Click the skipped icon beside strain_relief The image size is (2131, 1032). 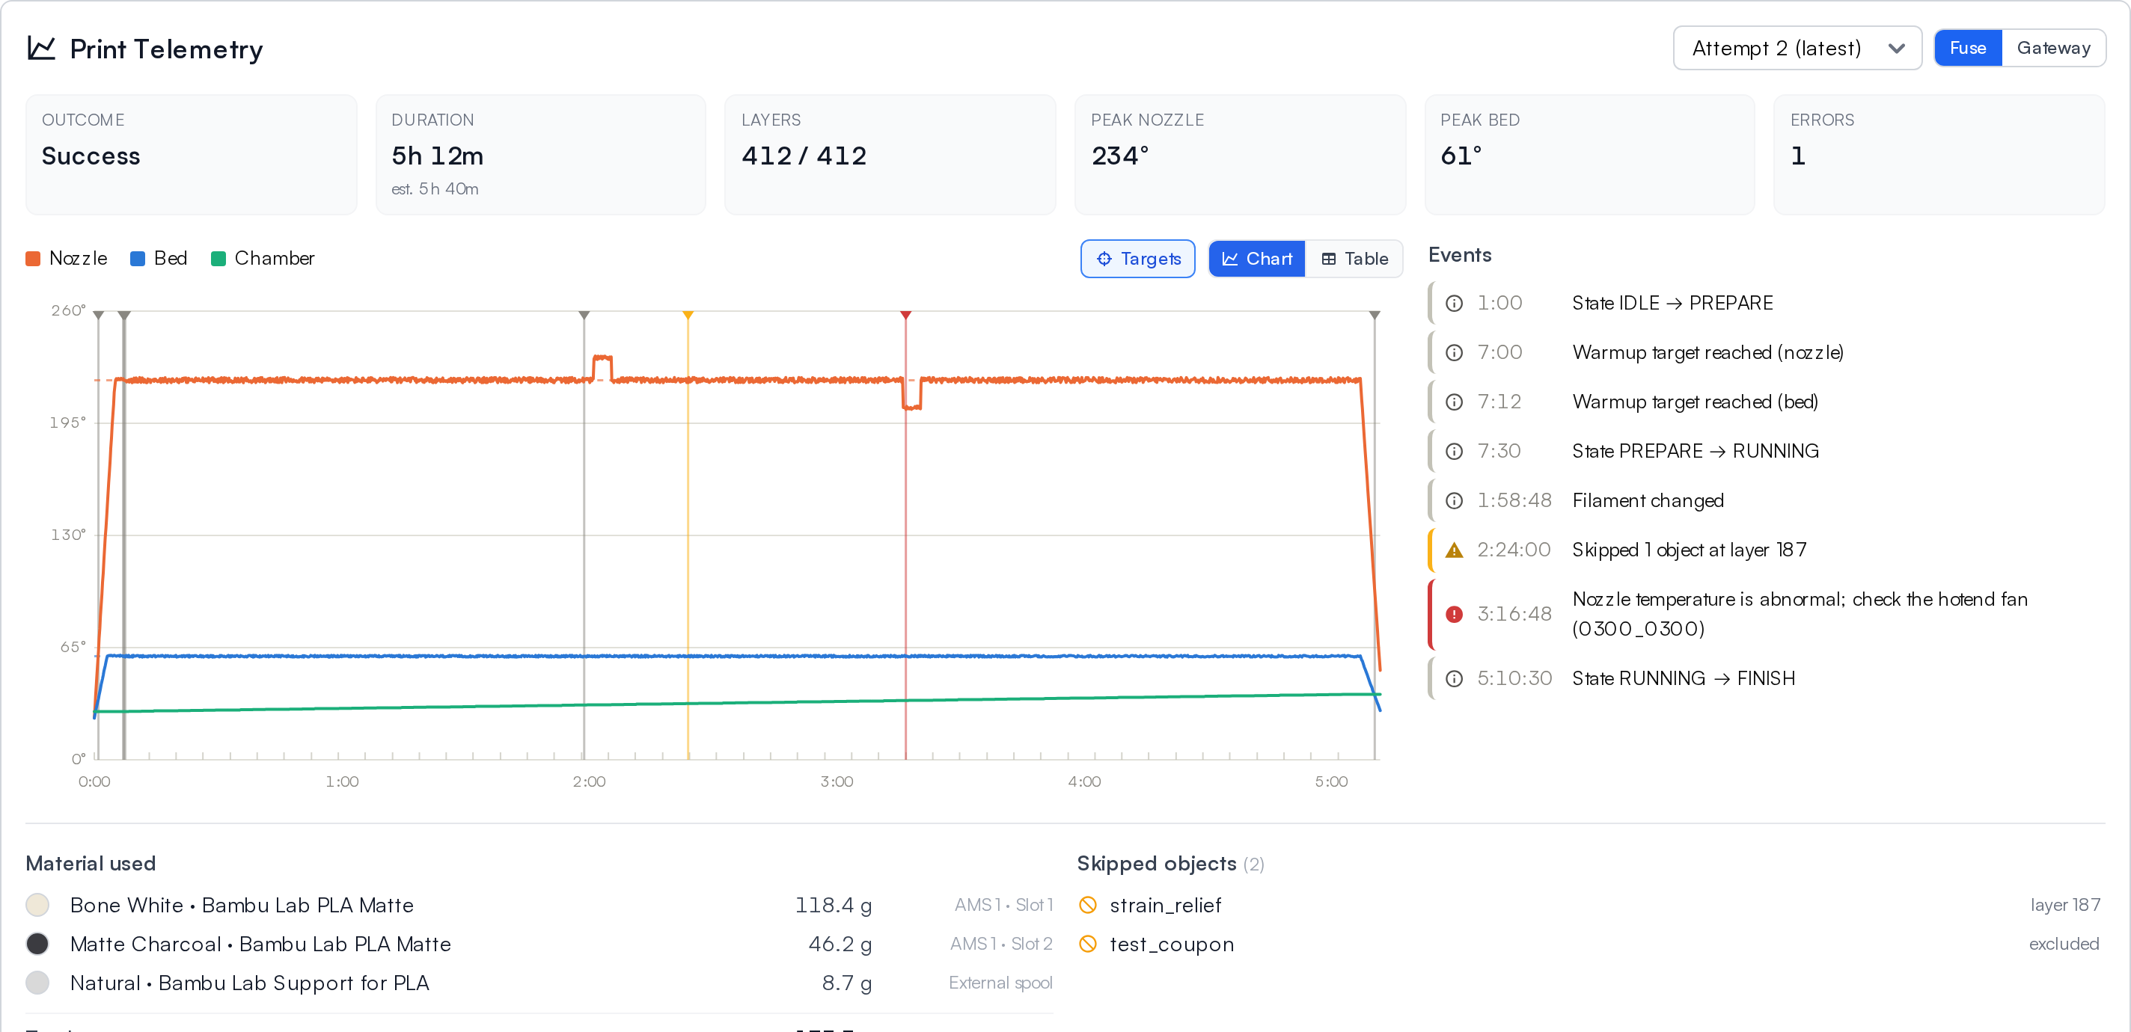pos(1088,905)
